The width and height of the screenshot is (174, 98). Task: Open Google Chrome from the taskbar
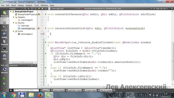click(13, 95)
